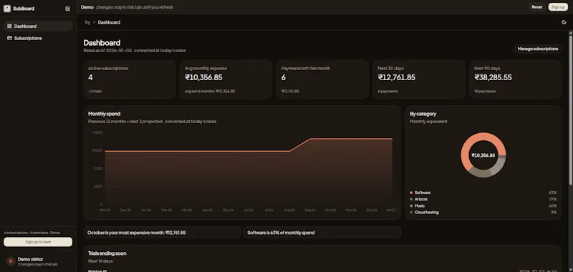The image size is (573, 272).
Task: Click the 19% AI tools percentage value
Action: point(552,199)
